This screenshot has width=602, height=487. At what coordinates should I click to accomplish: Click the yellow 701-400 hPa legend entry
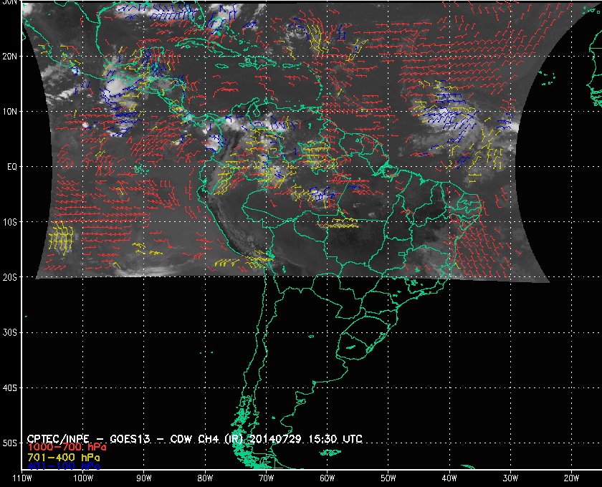(x=63, y=458)
